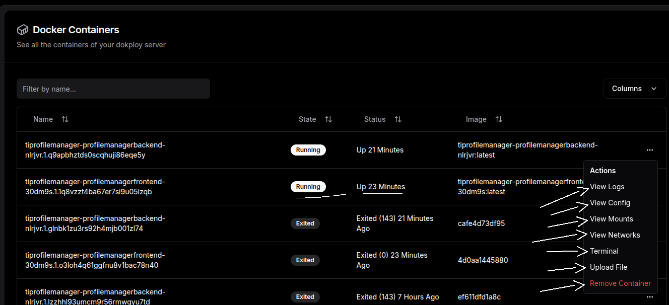Sort by Image column arrows

pos(499,119)
